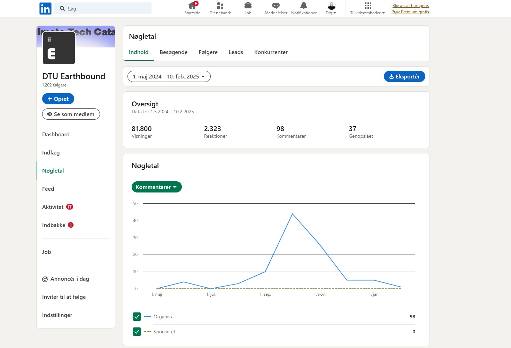Open the Til virksomheder grid menu
The image size is (511, 348).
368,8
